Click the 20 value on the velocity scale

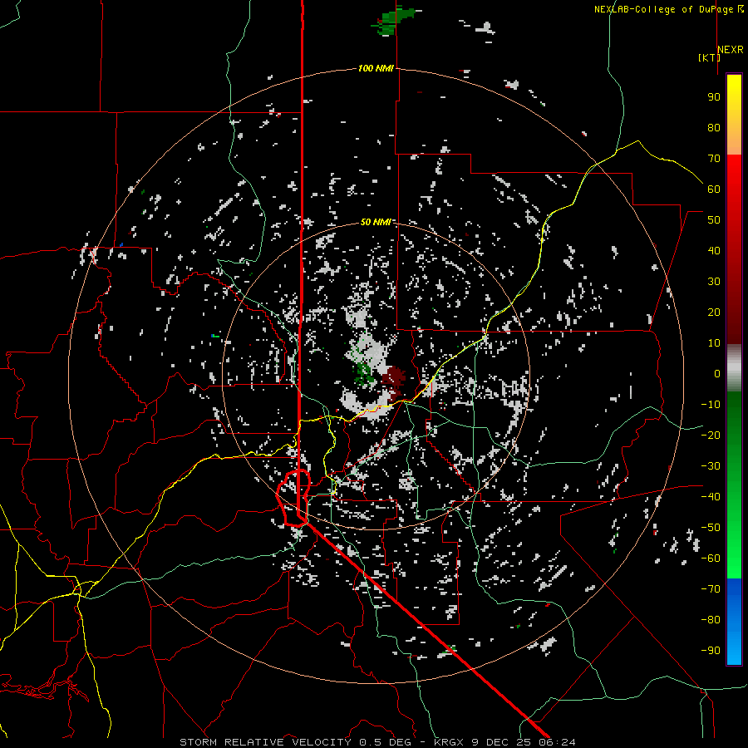click(714, 312)
